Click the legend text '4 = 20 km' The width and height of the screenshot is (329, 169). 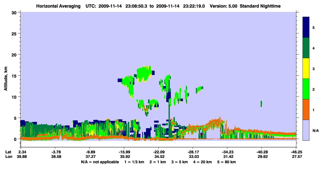pos(203,162)
